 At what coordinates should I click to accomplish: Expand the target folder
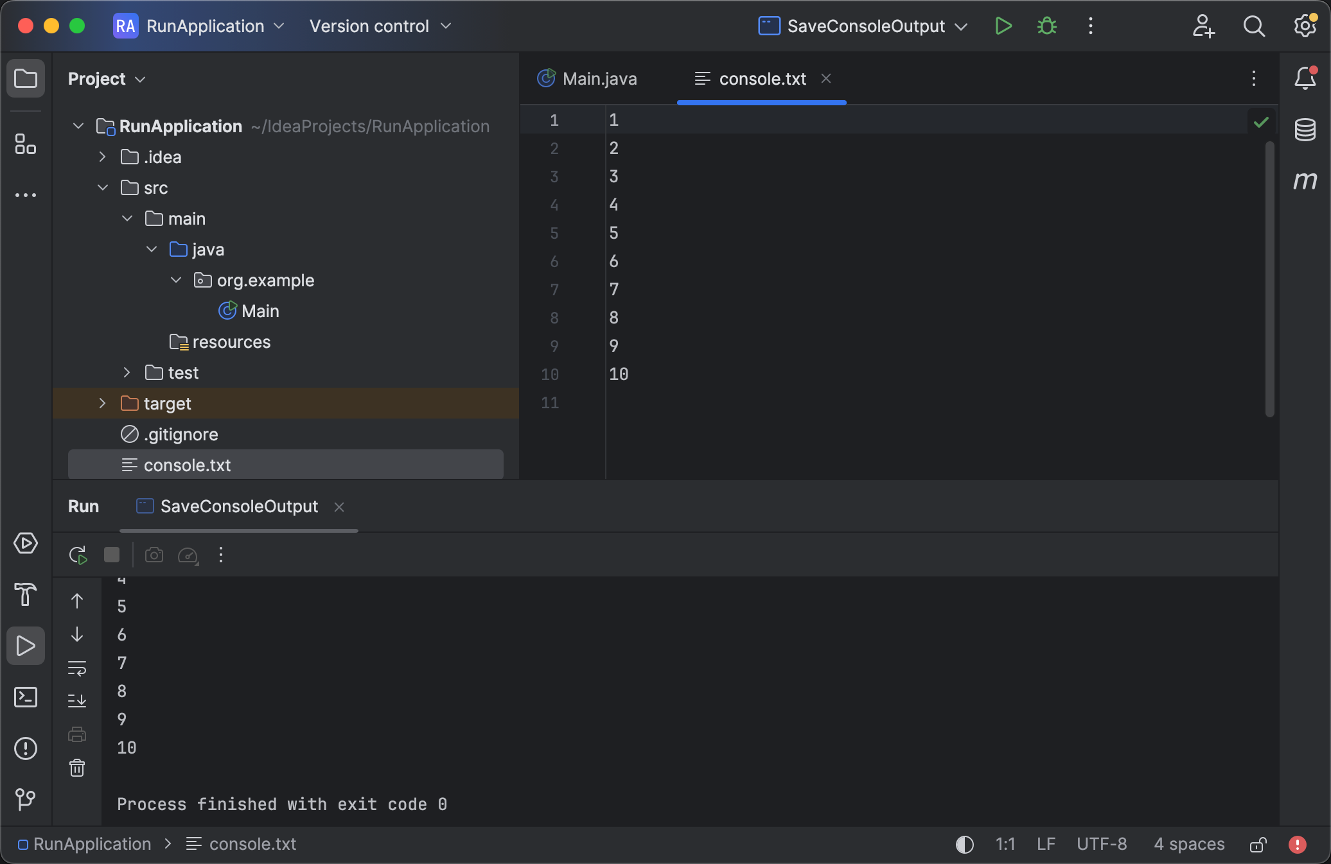coord(102,404)
